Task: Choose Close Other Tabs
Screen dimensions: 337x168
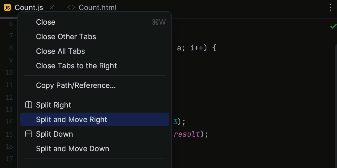Action: point(66,36)
